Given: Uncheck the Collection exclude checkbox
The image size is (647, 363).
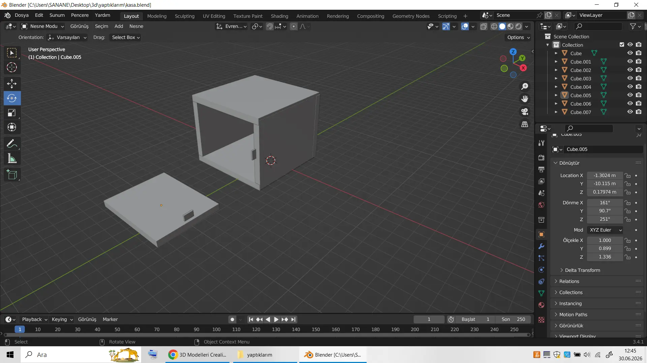Looking at the screenshot, I should click(x=622, y=45).
